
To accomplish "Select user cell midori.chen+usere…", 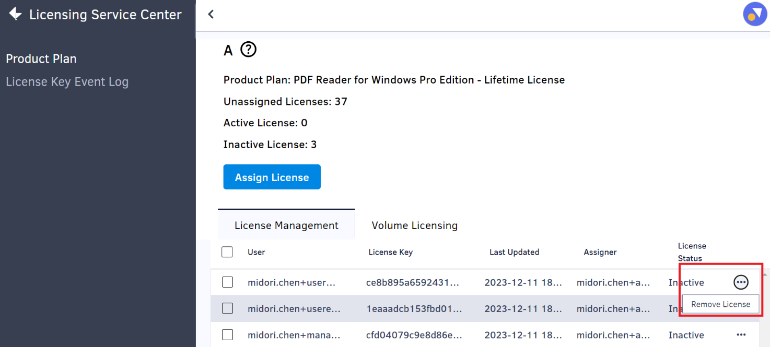I will click(294, 308).
